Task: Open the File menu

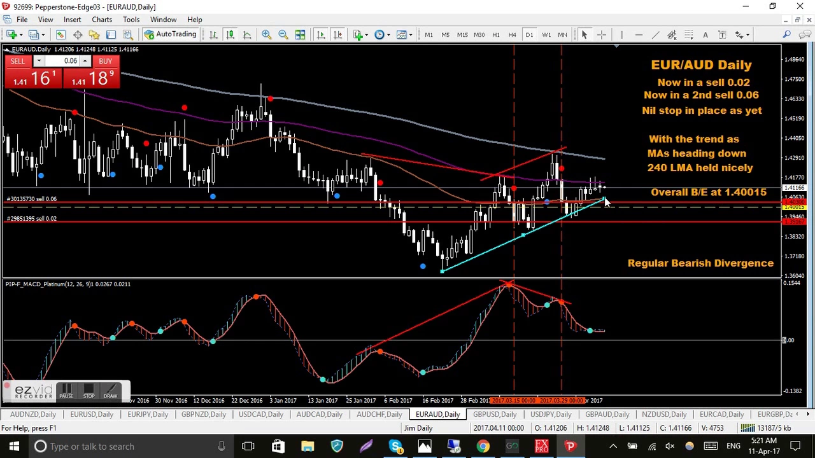Action: (22, 20)
